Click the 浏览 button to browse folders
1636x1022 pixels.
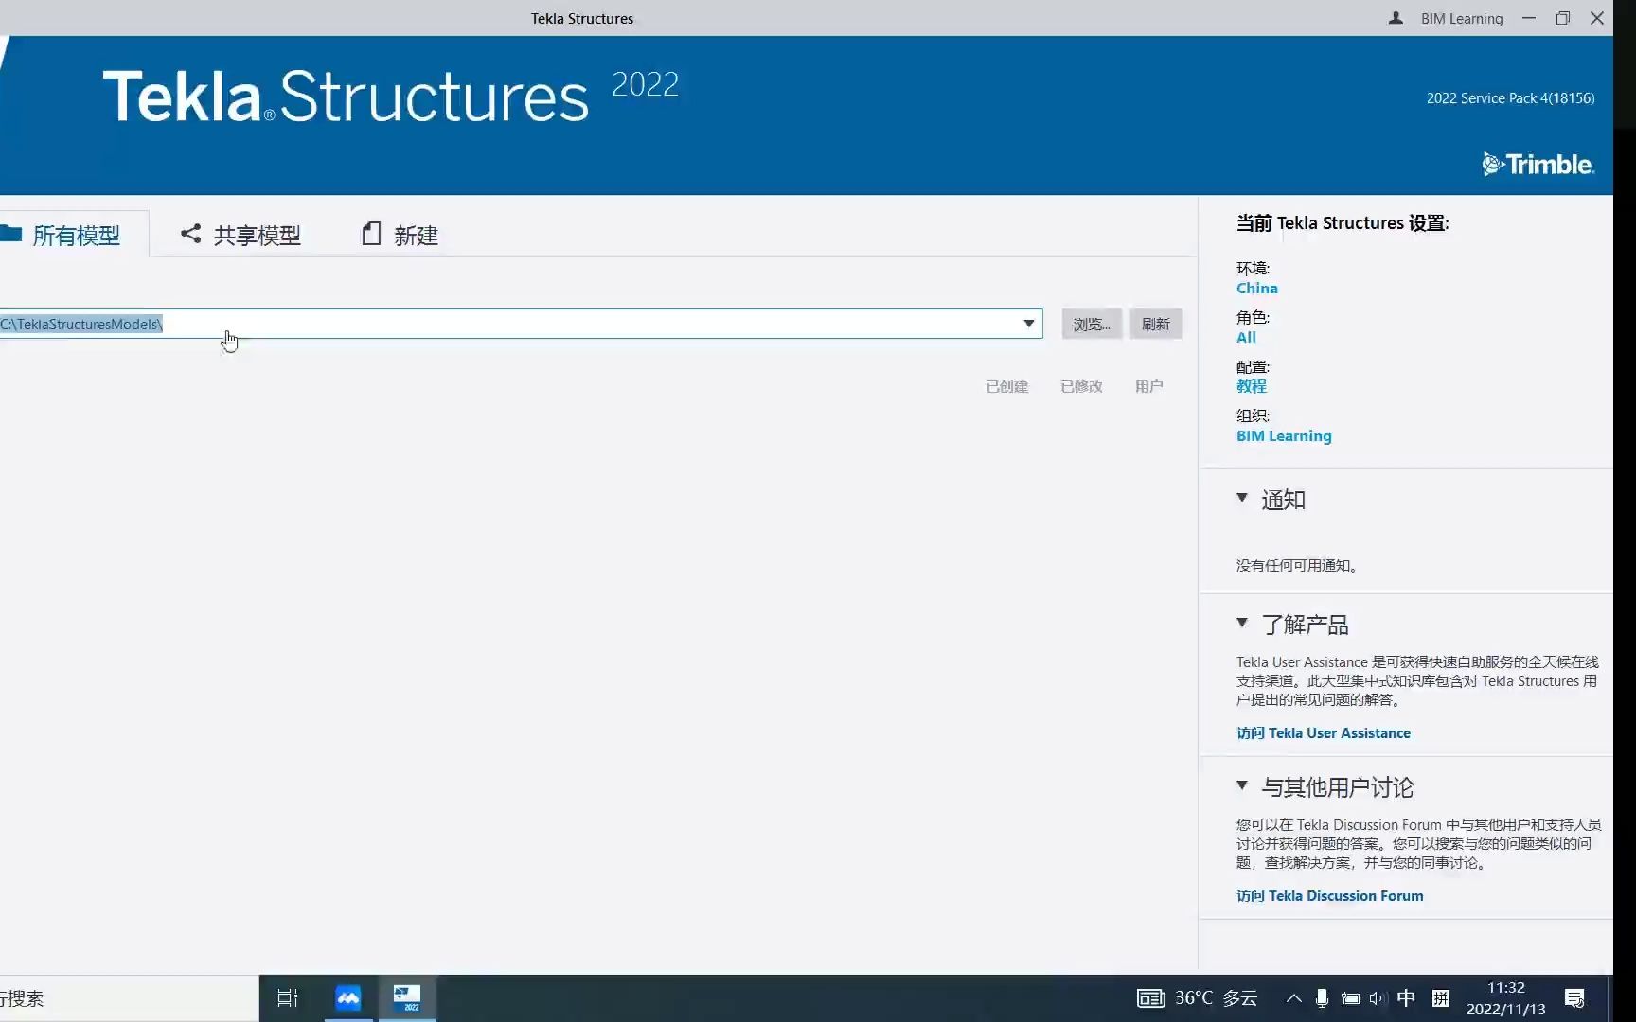[x=1091, y=324]
